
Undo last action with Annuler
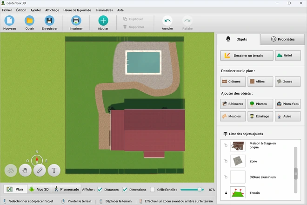167,20
